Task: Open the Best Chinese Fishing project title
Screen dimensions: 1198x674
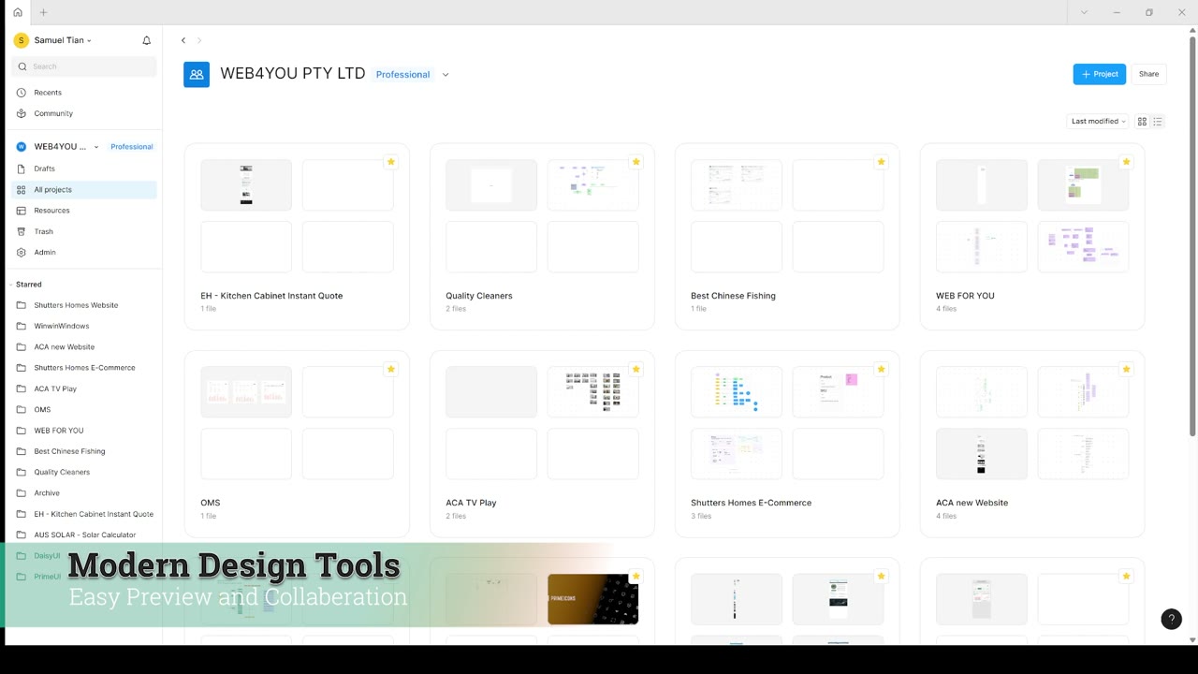Action: coord(733,296)
